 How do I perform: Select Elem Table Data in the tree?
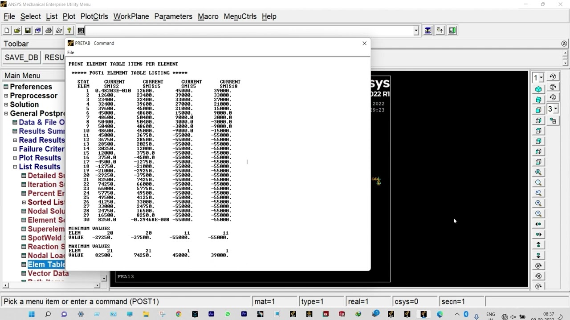click(46, 264)
